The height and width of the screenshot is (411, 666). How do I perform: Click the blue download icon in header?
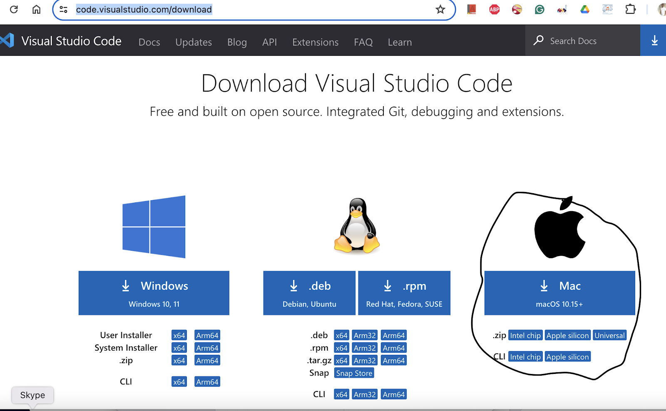tap(654, 40)
